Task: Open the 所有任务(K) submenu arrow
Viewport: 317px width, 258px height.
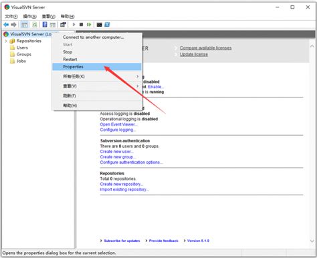Action: [137, 76]
